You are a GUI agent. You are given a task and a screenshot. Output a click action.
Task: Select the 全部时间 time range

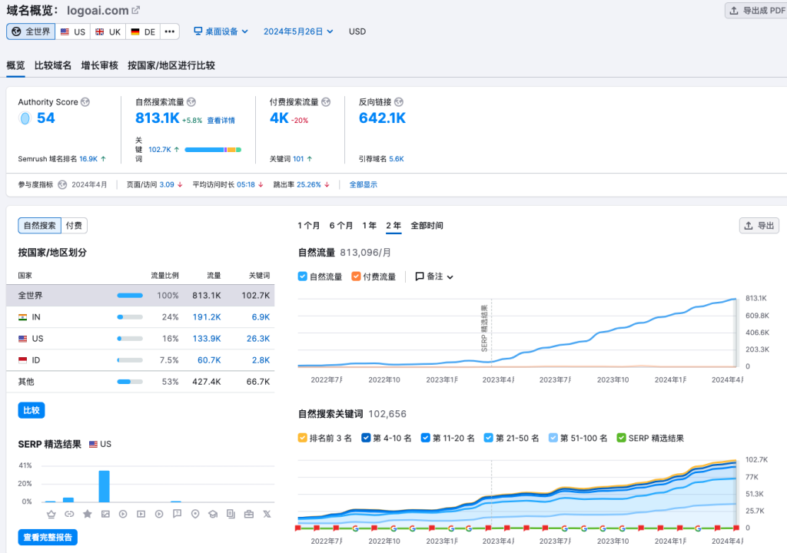click(x=427, y=226)
